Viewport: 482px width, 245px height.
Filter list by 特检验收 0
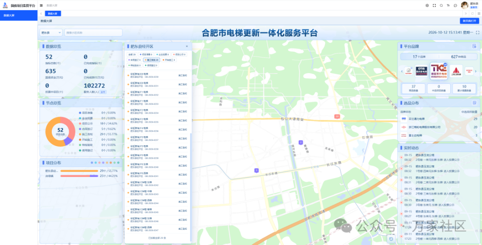click(134, 65)
